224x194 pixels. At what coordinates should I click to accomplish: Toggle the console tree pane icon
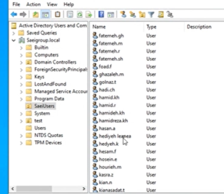tap(45, 15)
